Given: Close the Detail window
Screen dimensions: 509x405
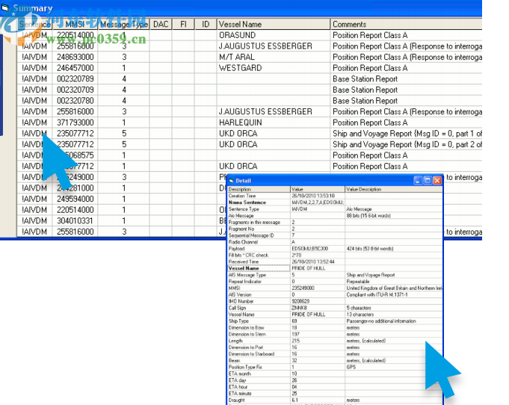Looking at the screenshot, I should tap(437, 180).
